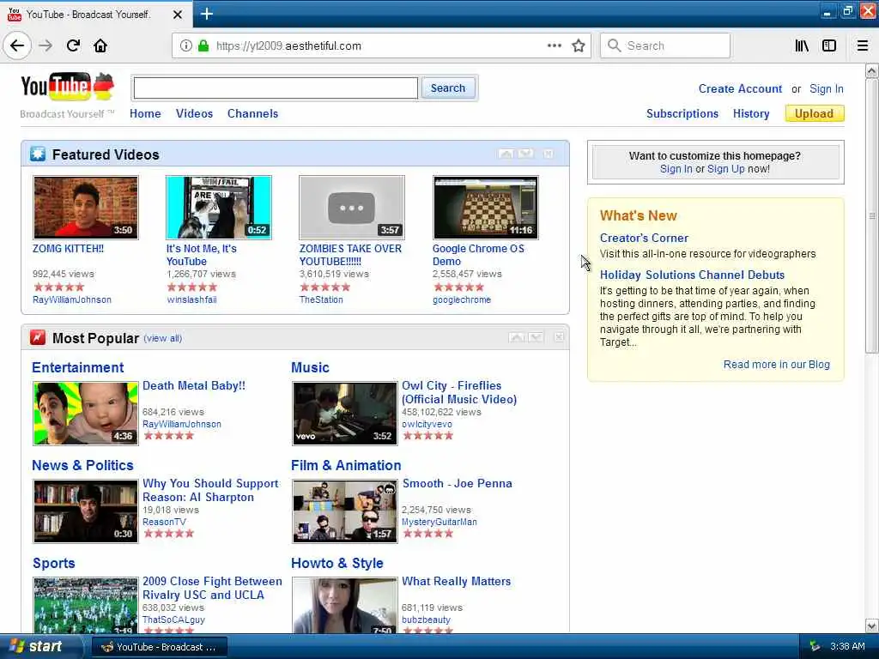Close the Most Popular module
Viewport: 879px width, 659px height.
[559, 337]
